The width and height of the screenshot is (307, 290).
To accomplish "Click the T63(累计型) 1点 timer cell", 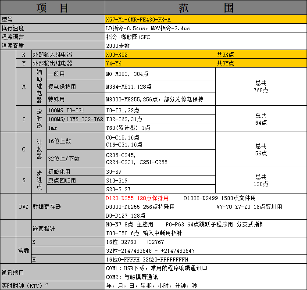I will click(x=160, y=128).
